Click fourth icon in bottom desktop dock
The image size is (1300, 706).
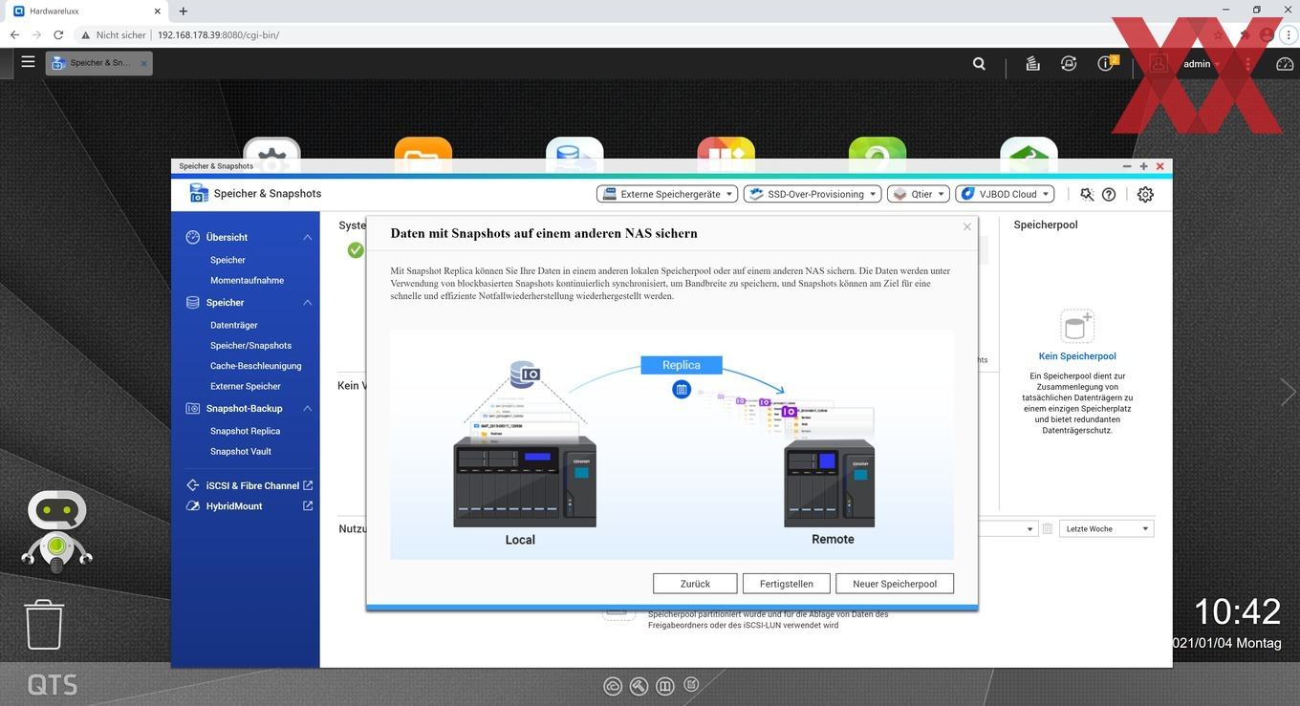pyautogui.click(x=692, y=684)
